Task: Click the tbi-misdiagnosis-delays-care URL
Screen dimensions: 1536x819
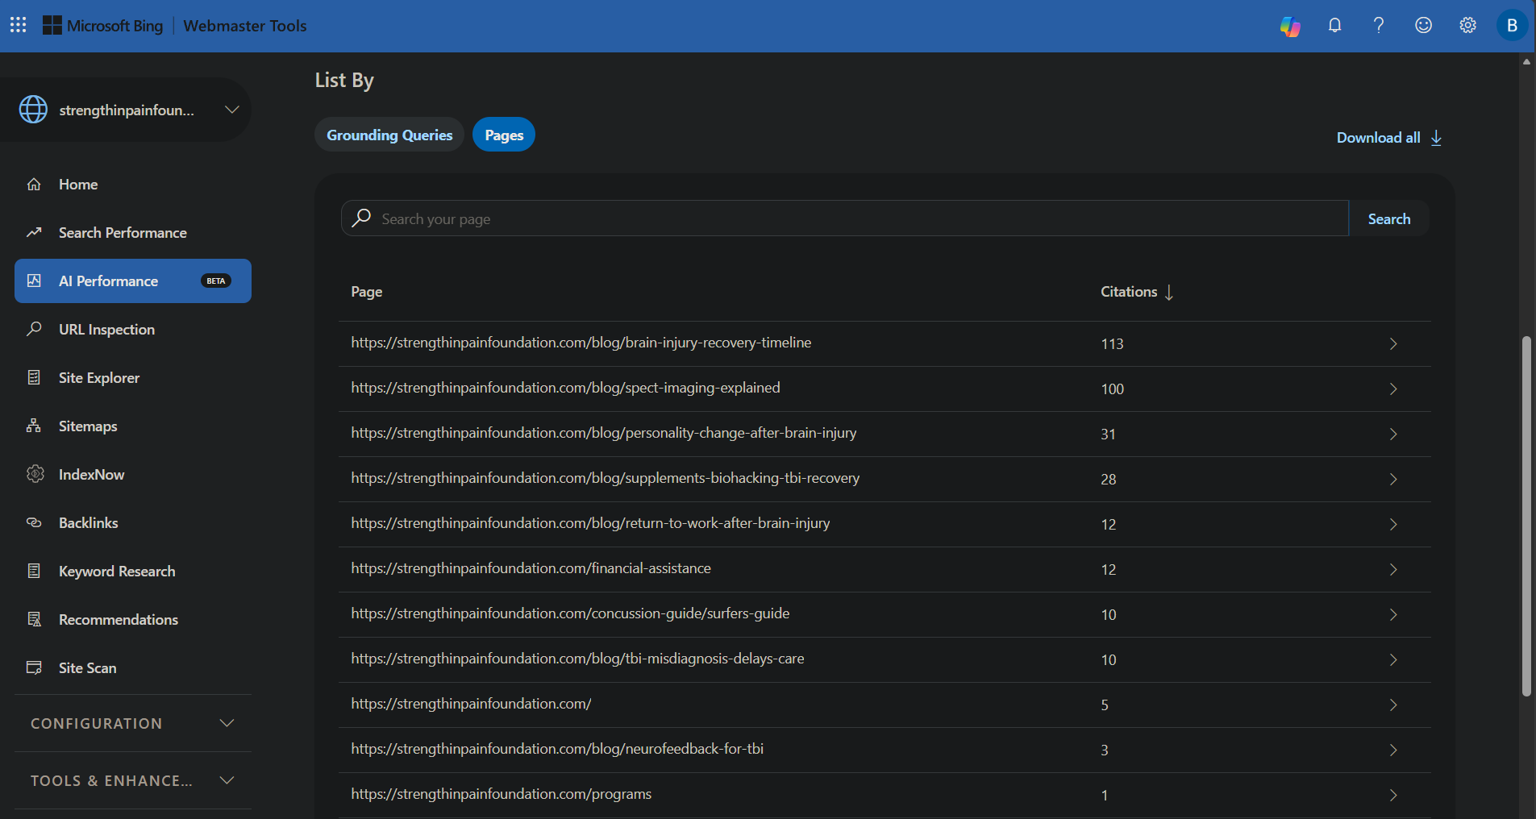Action: click(577, 659)
